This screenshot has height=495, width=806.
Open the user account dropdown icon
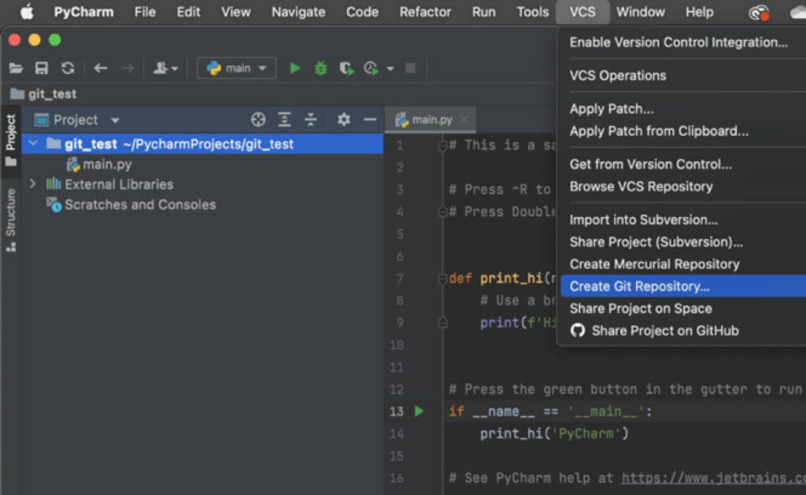tap(165, 68)
